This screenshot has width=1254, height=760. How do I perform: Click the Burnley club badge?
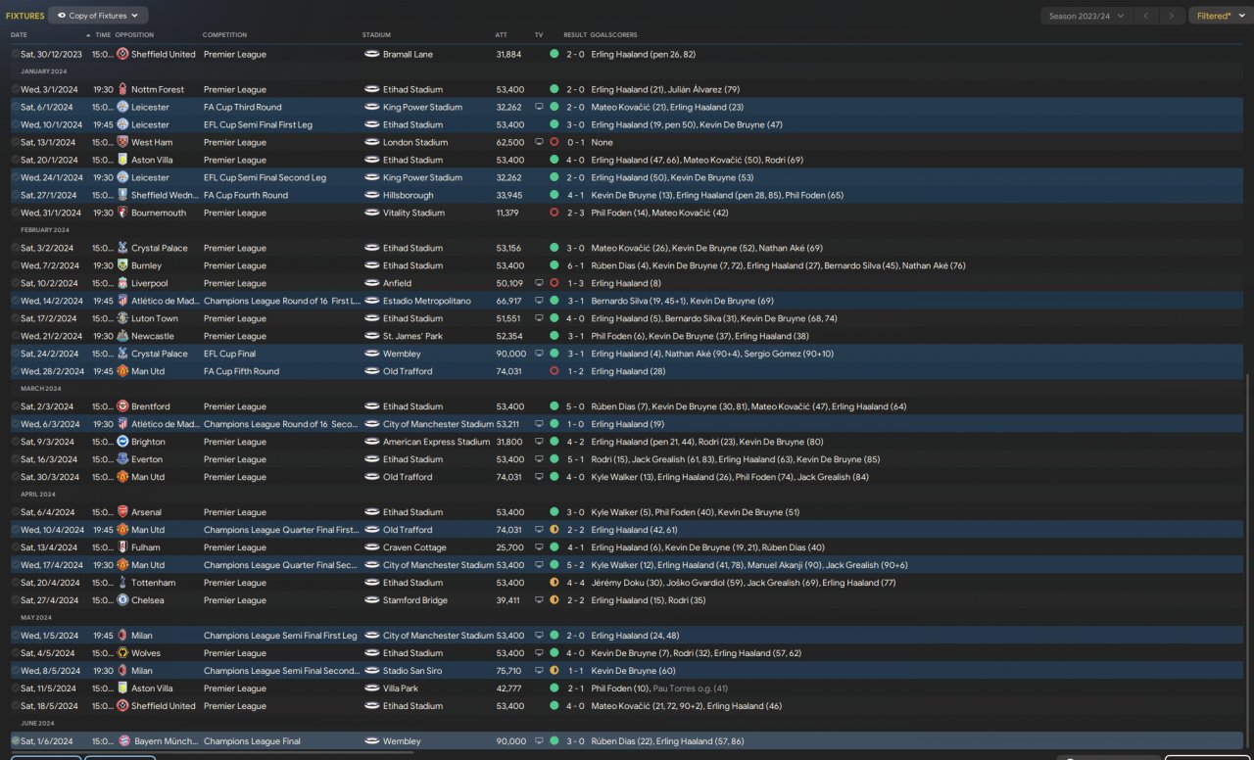coord(122,265)
